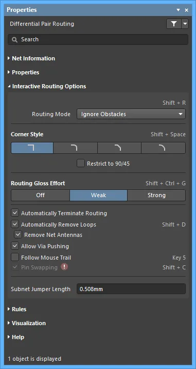This screenshot has width=196, height=369.
Task: Set Routing Gloss Effort to Strong
Action: (x=156, y=195)
